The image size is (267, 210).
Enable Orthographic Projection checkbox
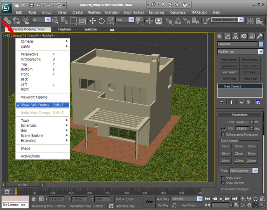click(223, 134)
